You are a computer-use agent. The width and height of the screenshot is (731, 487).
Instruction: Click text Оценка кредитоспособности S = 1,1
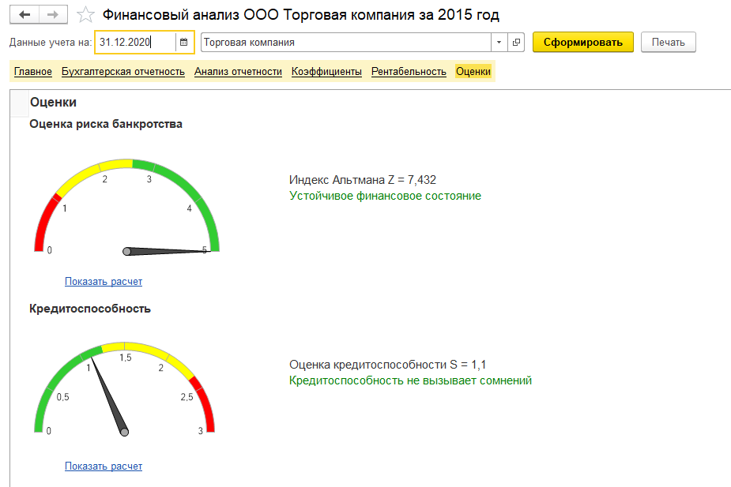[387, 365]
